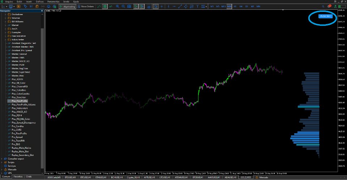Image resolution: width=347 pixels, height=180 pixels.
Task: Expand the VPS node
Action: pyautogui.click(x=2, y=173)
